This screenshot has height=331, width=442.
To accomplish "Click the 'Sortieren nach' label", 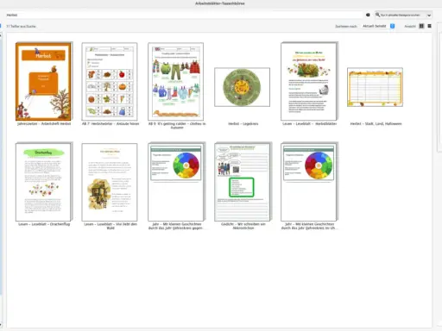I will point(346,26).
